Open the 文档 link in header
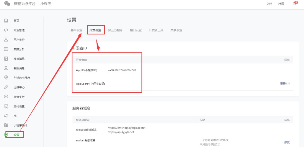This screenshot has height=147, width=304. click(x=269, y=4)
